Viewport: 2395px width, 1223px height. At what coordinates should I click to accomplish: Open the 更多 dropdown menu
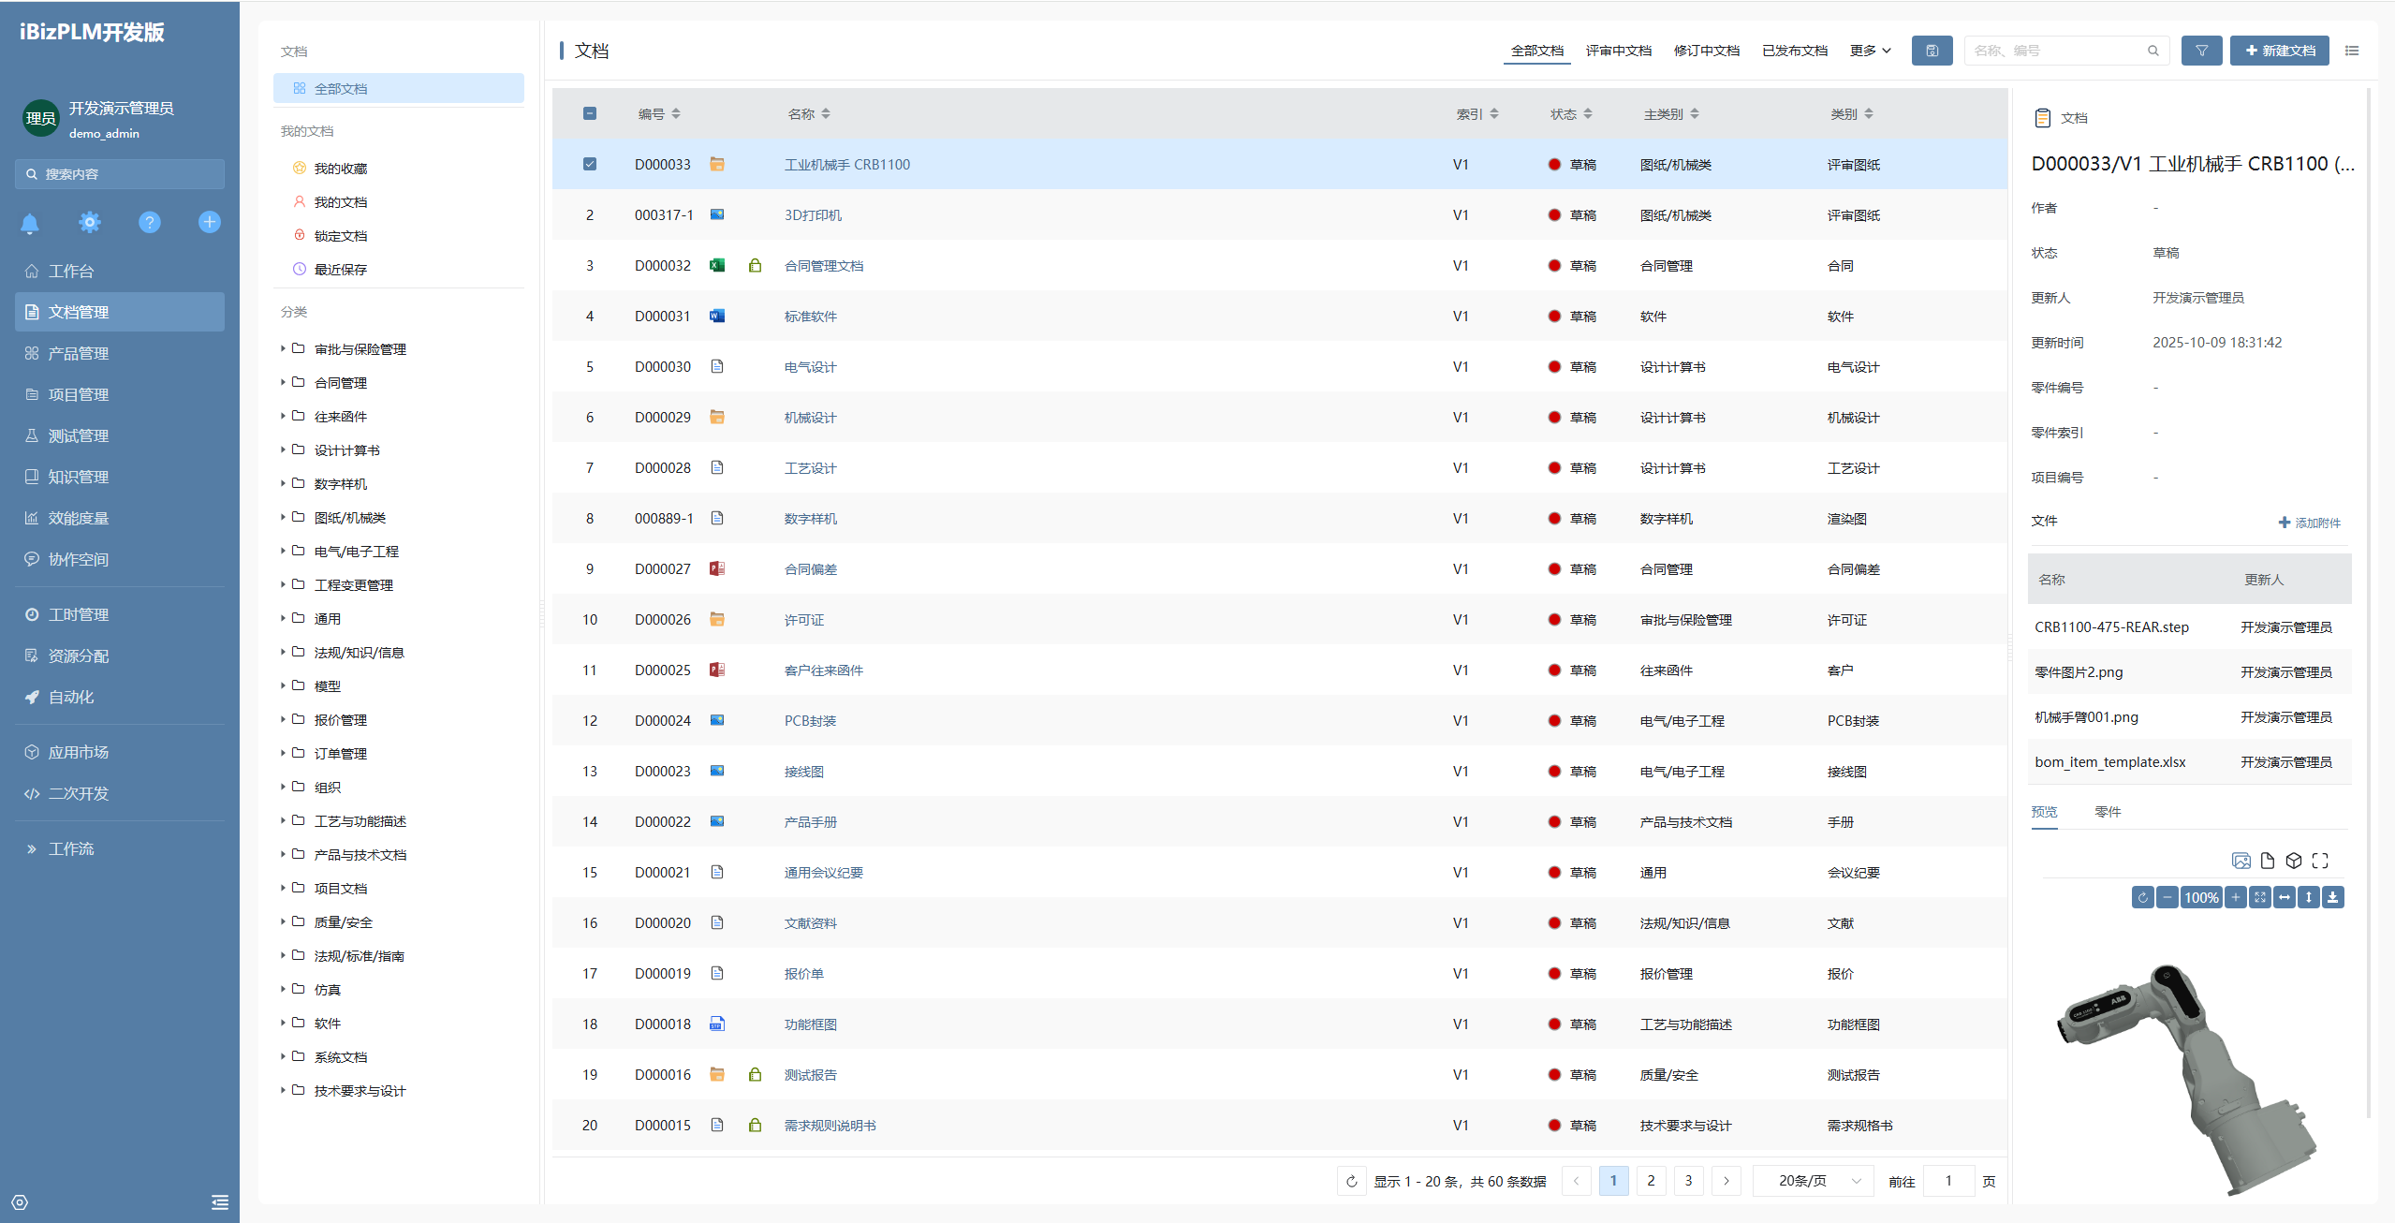1870,51
